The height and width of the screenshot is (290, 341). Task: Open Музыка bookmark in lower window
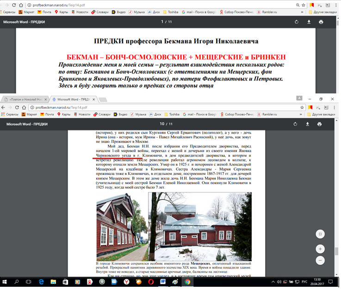[138, 114]
